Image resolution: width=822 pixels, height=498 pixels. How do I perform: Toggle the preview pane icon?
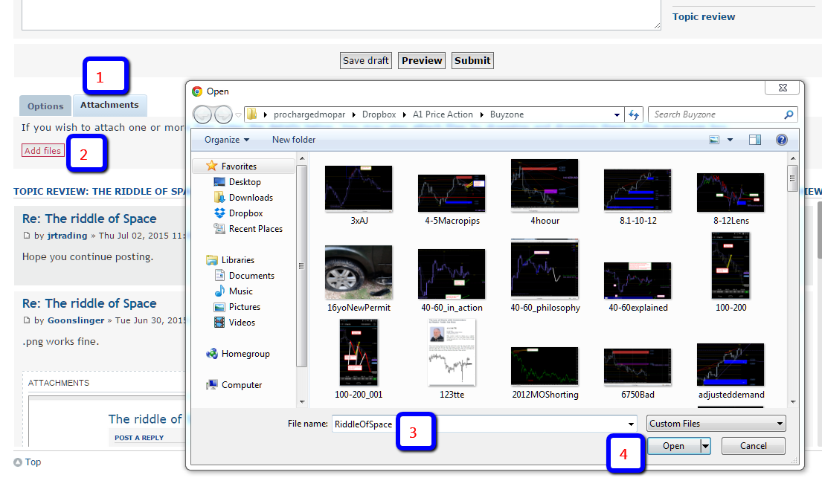point(755,140)
